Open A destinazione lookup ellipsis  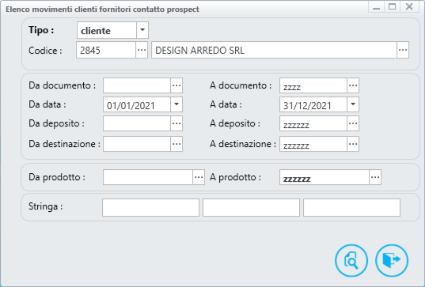[353, 144]
